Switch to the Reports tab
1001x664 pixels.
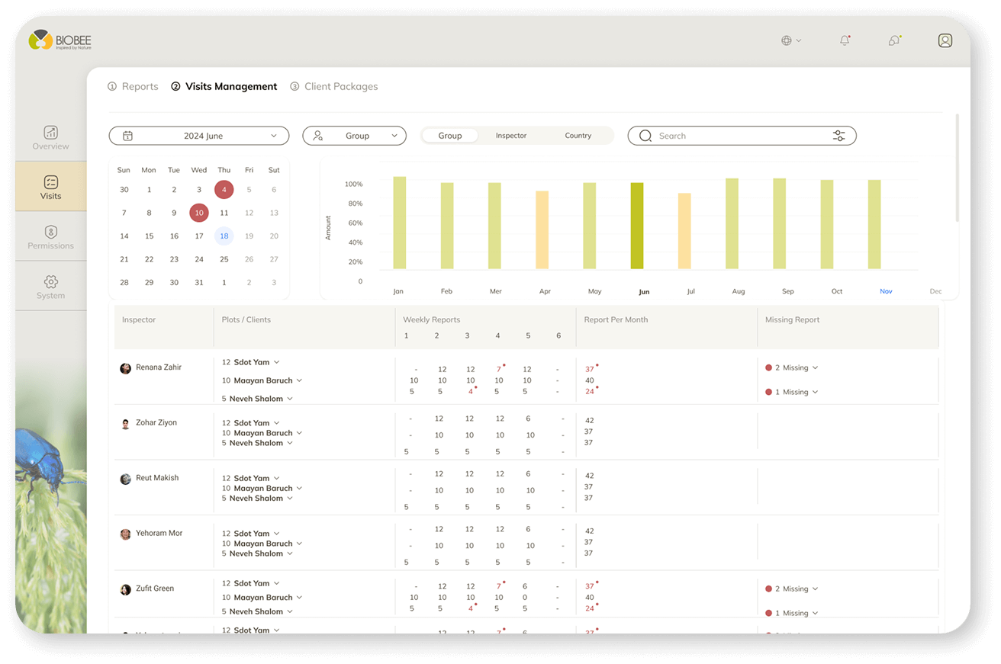point(134,87)
